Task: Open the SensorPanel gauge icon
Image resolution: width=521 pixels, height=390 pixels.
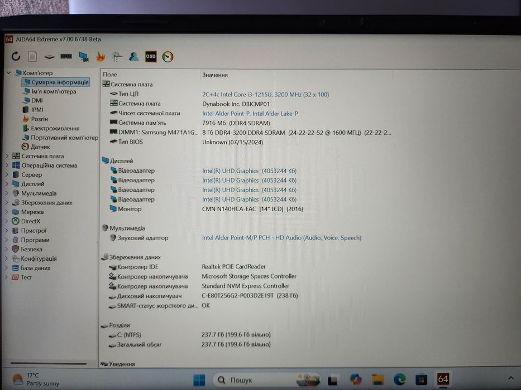Action: tap(168, 57)
